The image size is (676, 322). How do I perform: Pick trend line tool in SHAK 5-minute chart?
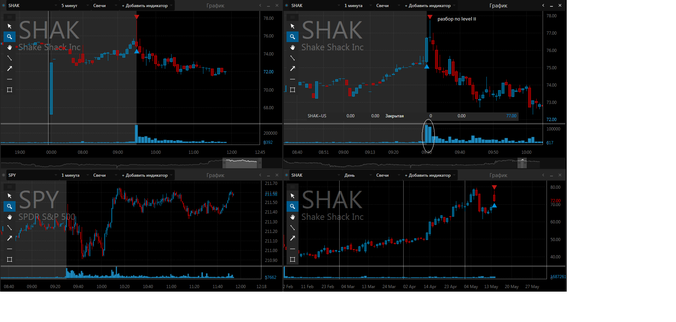pos(10,58)
